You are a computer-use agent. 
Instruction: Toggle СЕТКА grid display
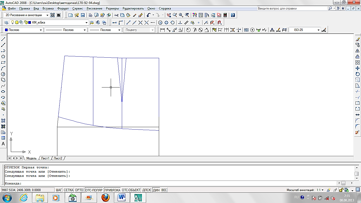click(x=68, y=190)
